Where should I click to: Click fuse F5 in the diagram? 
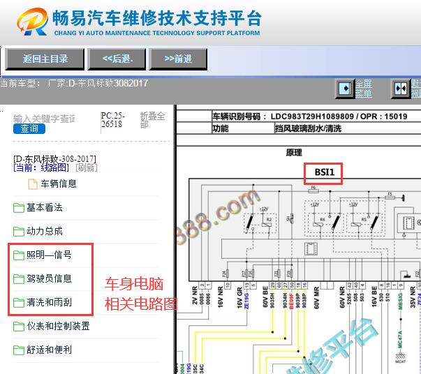(390, 196)
